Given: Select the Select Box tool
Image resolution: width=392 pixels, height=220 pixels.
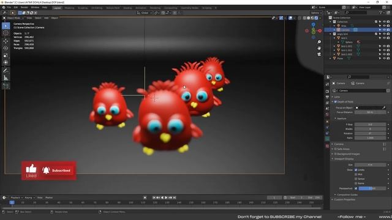Looking at the screenshot, I should click(x=6, y=26).
